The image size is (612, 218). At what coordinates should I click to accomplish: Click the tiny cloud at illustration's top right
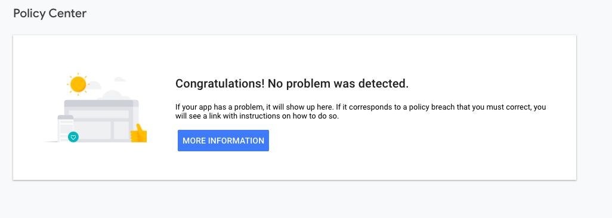(120, 79)
